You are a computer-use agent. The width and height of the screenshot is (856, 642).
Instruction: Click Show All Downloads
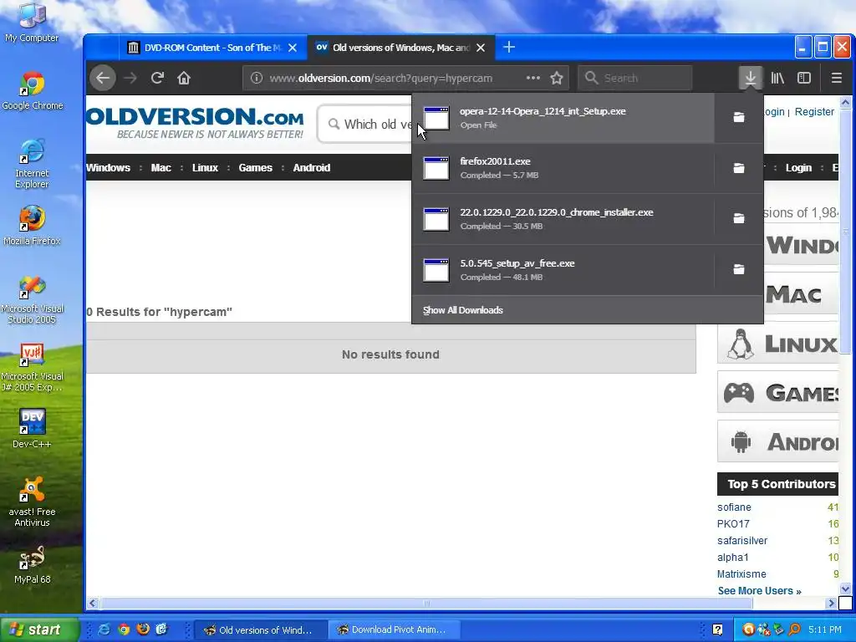[463, 310]
